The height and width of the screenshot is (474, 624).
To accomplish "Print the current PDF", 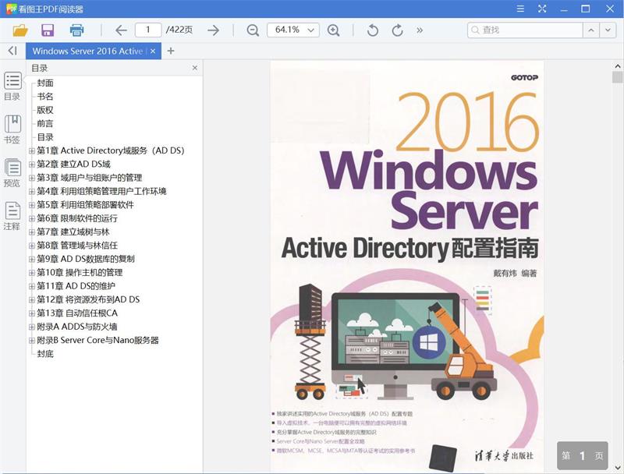I will (76, 30).
